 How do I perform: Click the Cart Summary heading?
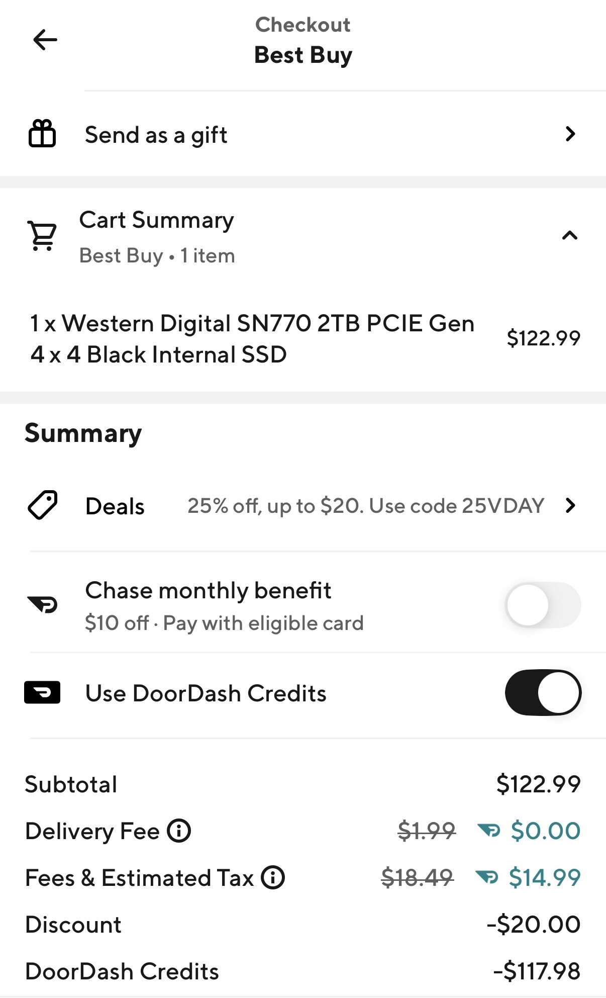156,220
